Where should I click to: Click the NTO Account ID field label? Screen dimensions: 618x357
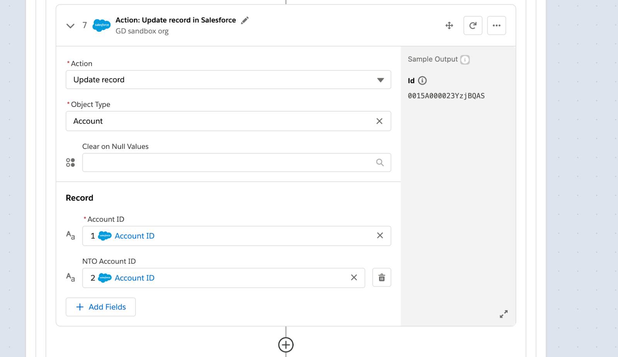click(x=109, y=261)
